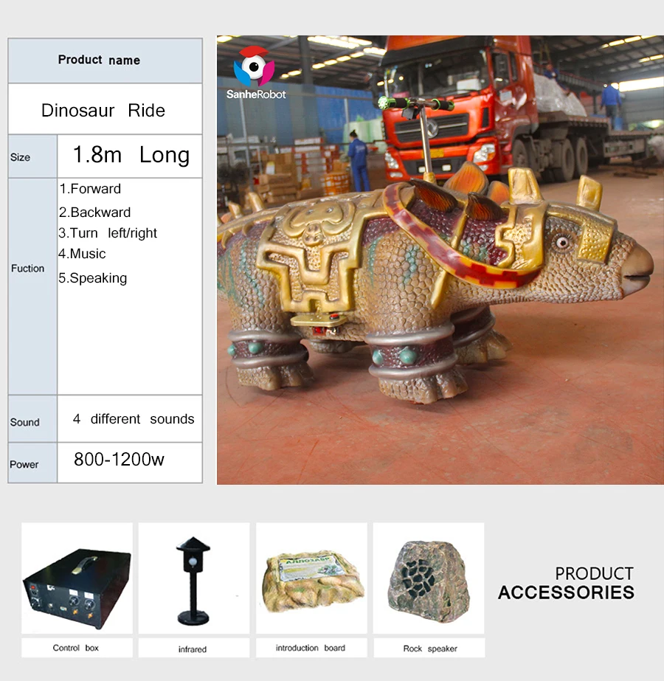This screenshot has width=664, height=681.
Task: Click the '5.Speaking' function entry
Action: (92, 278)
